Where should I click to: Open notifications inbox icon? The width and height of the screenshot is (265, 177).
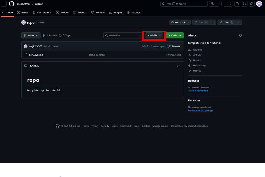point(251,4)
